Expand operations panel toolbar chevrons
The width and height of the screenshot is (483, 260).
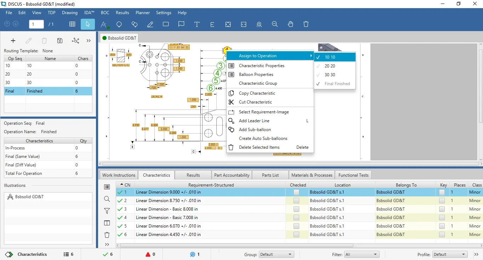click(x=89, y=41)
